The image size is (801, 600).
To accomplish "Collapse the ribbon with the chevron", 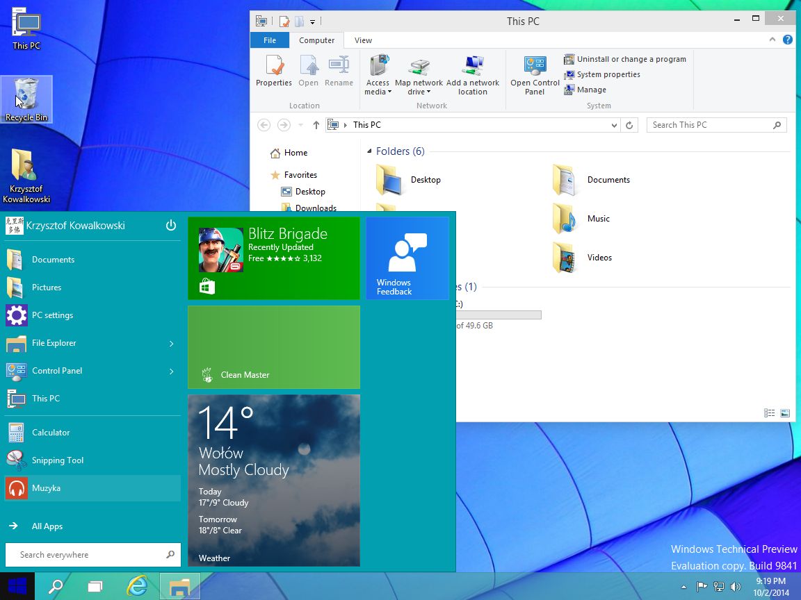I will pyautogui.click(x=772, y=40).
